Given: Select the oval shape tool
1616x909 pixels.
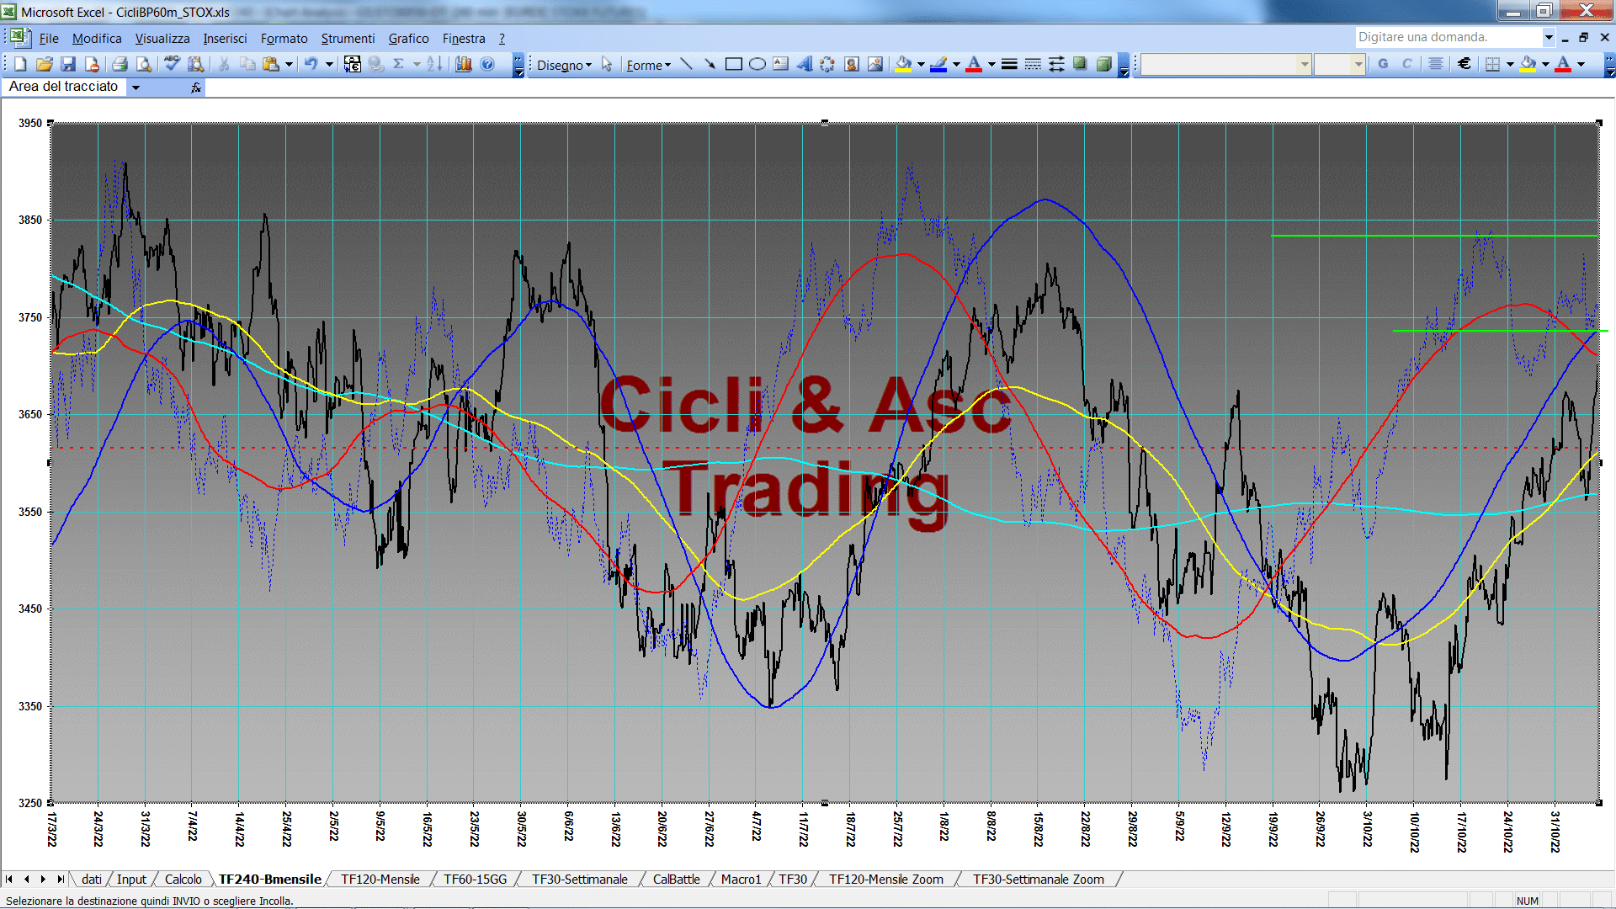Looking at the screenshot, I should pos(757,64).
